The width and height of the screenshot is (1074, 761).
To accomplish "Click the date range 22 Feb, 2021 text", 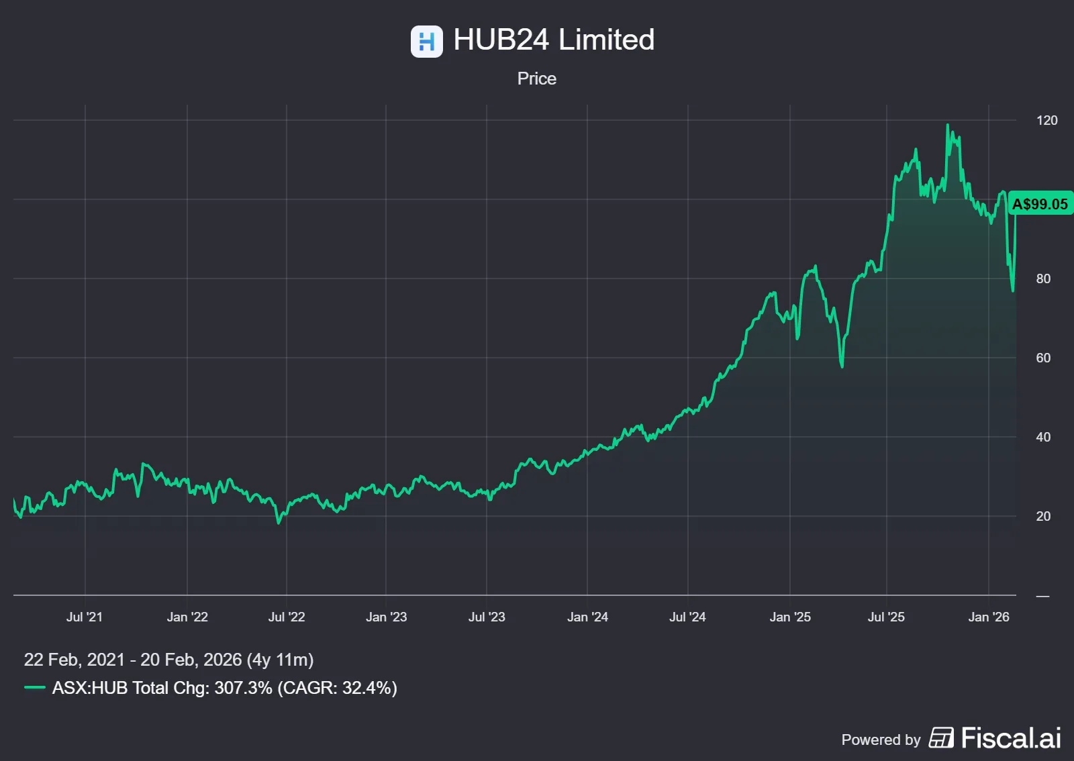I will (x=75, y=660).
